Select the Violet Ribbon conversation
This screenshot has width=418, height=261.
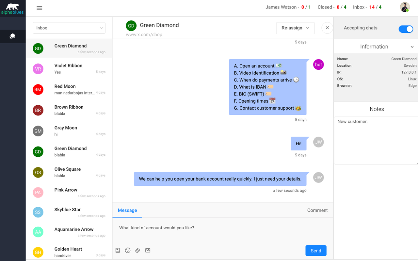pyautogui.click(x=70, y=68)
